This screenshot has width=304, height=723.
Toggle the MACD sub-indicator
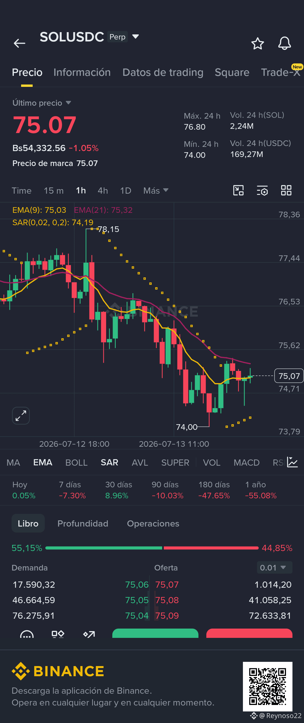click(247, 463)
